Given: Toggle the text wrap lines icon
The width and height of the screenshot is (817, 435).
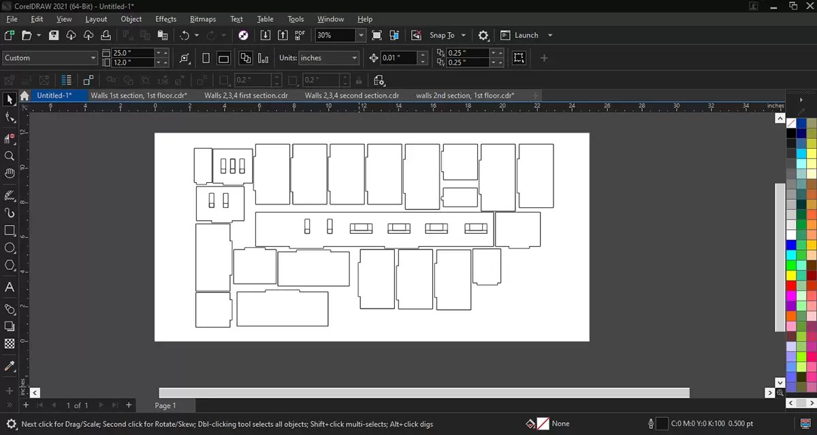Looking at the screenshot, I should tap(66, 80).
